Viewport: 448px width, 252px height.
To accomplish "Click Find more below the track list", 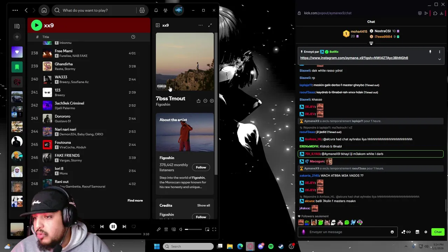I will (135, 201).
